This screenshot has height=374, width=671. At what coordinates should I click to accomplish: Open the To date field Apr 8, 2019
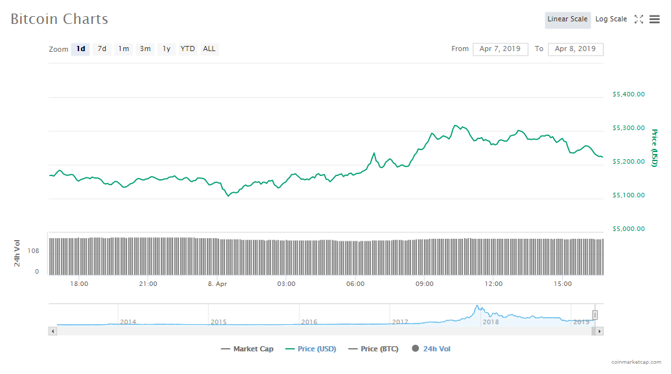pos(575,49)
